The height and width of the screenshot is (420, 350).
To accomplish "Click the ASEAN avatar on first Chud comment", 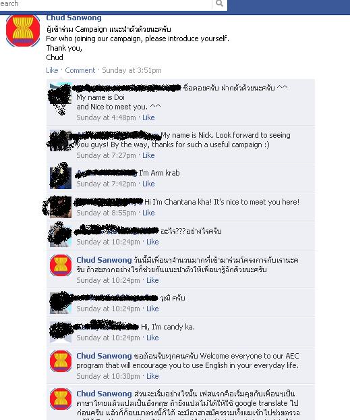I will tap(61, 265).
